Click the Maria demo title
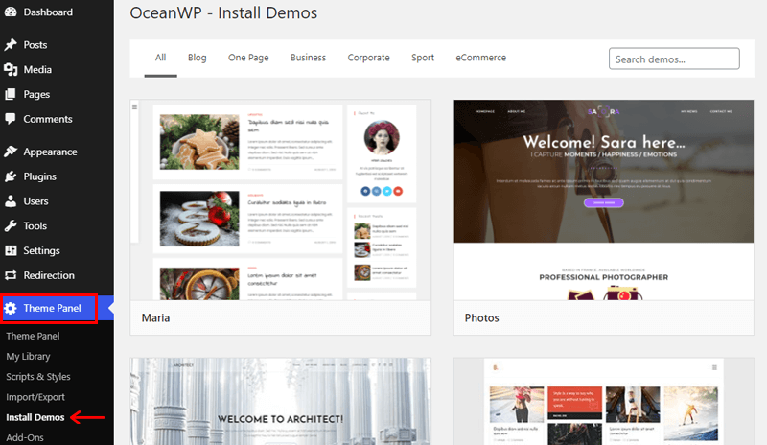The width and height of the screenshot is (767, 445). tap(155, 318)
